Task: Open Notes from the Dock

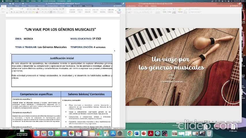Action: 92,133
